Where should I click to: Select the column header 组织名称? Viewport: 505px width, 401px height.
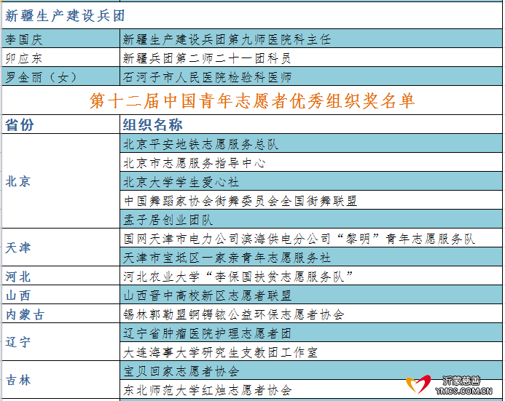[311, 124]
